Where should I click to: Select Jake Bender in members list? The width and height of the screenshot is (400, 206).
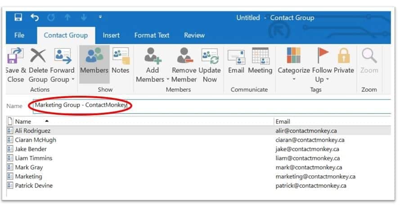tap(31, 149)
